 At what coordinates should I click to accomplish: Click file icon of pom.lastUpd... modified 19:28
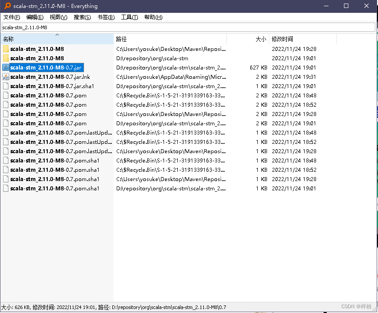coord(6,151)
